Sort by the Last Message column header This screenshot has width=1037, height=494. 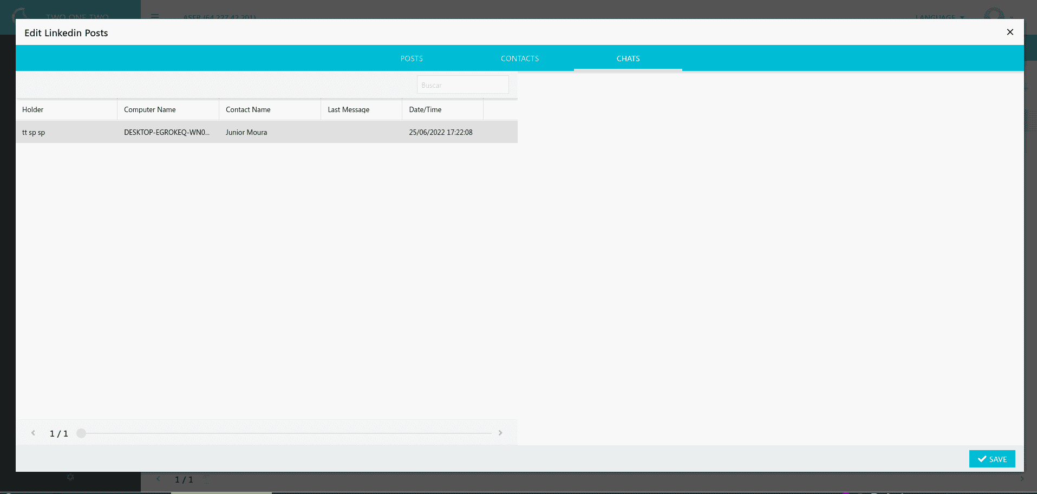[x=362, y=109]
